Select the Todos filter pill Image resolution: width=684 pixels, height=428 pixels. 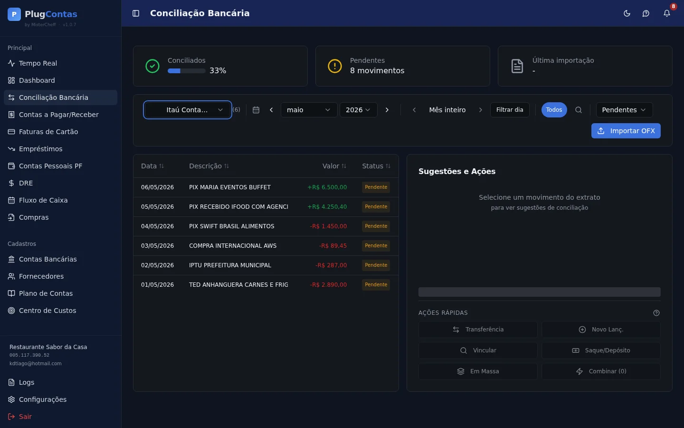[554, 110]
